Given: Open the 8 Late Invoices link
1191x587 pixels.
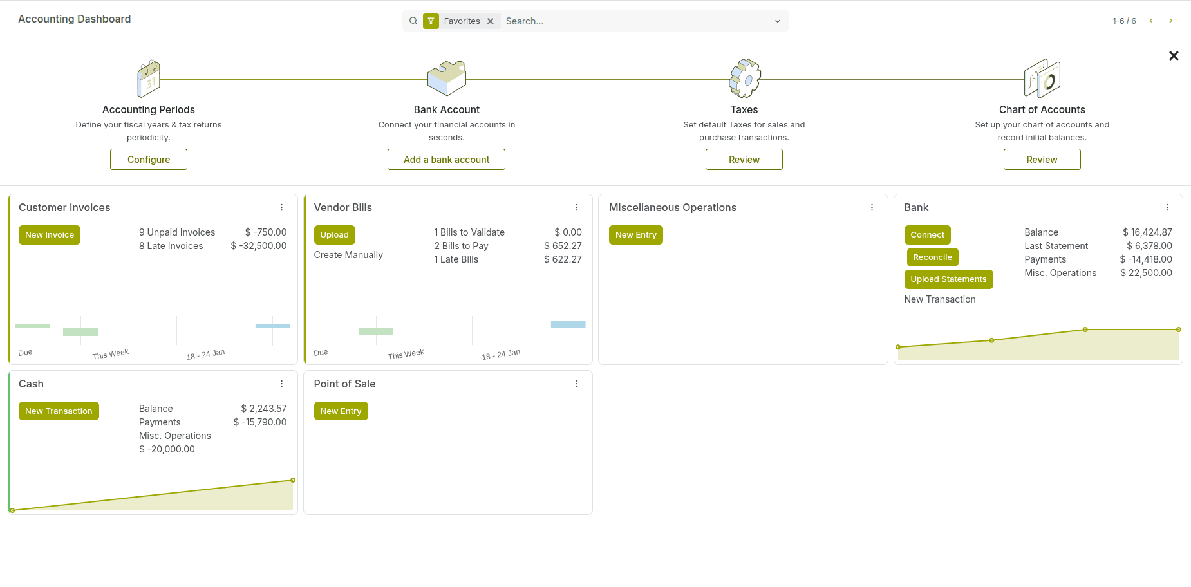Looking at the screenshot, I should (171, 246).
